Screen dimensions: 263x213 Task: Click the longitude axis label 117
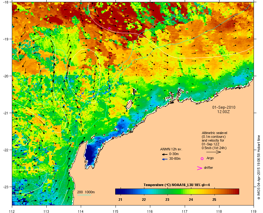tap(185, 211)
